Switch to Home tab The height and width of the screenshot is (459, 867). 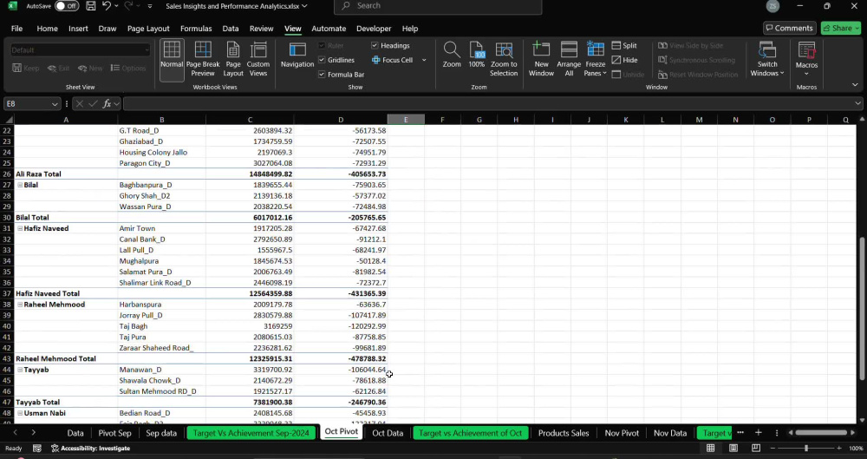click(x=47, y=29)
